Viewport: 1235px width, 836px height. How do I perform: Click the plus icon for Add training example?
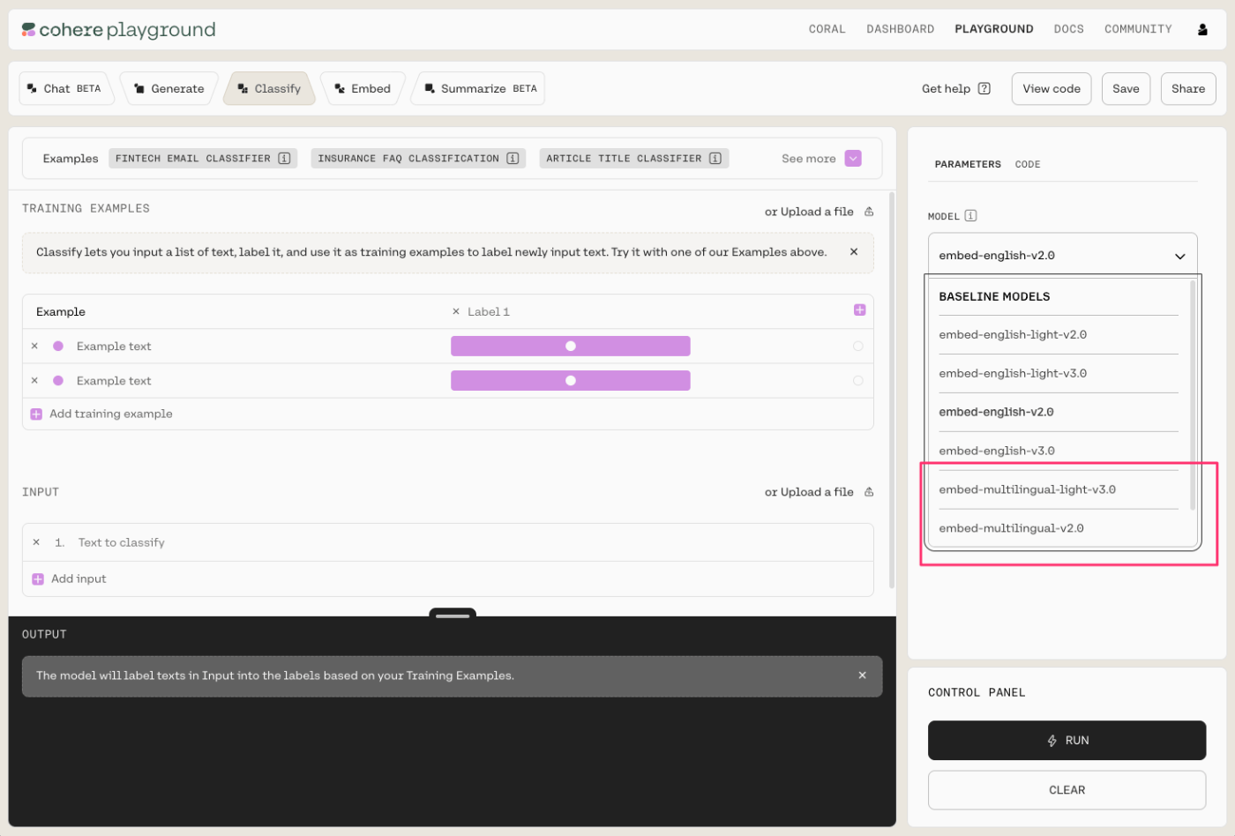click(x=36, y=414)
